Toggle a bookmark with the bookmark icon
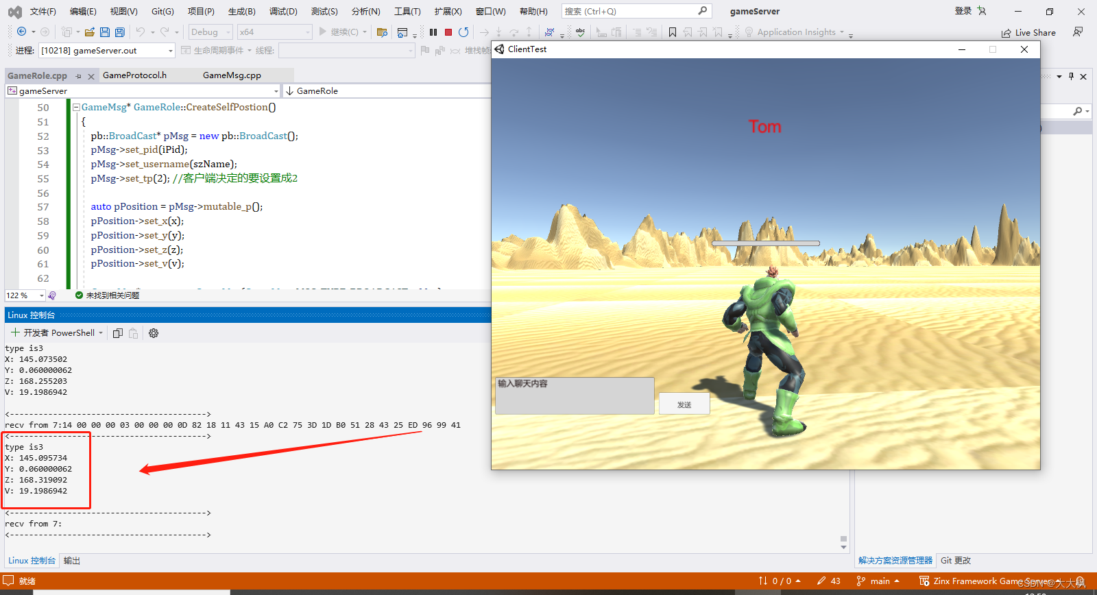The height and width of the screenshot is (595, 1097). (x=673, y=32)
